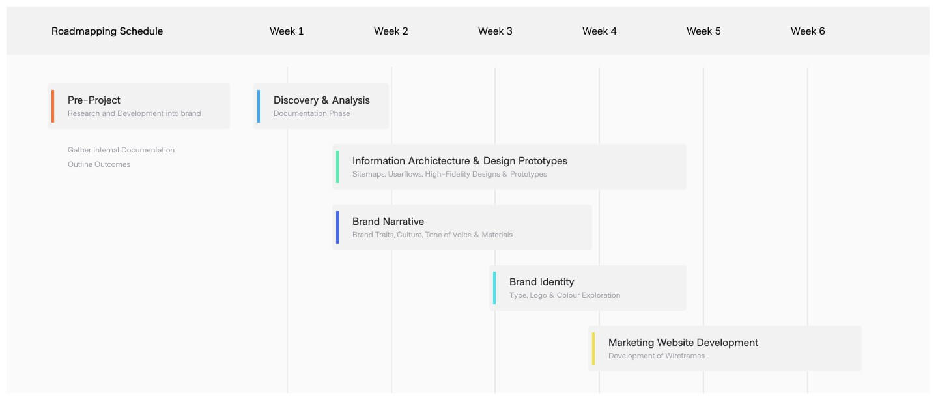Select the Brand Narrative task bar
The height and width of the screenshot is (404, 938).
click(462, 227)
